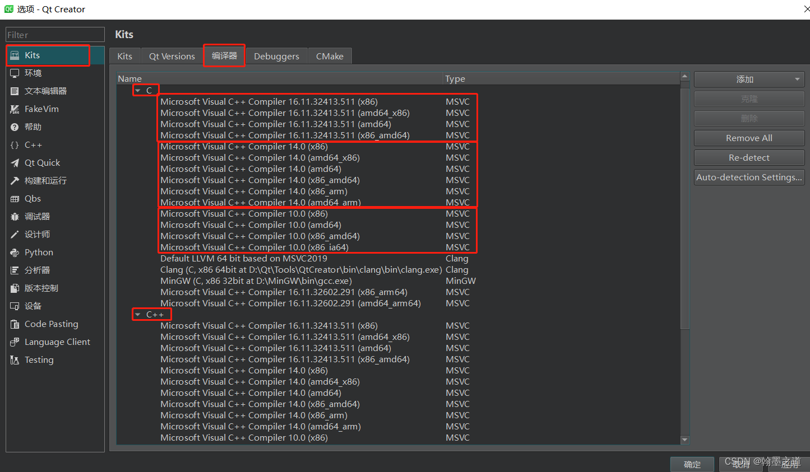Open the Python settings page
Viewport: 810px width, 472px height.
click(x=38, y=252)
